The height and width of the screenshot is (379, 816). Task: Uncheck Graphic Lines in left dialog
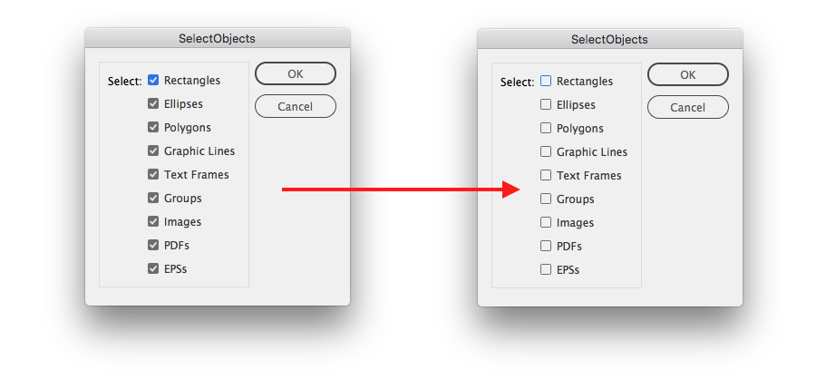pyautogui.click(x=153, y=151)
